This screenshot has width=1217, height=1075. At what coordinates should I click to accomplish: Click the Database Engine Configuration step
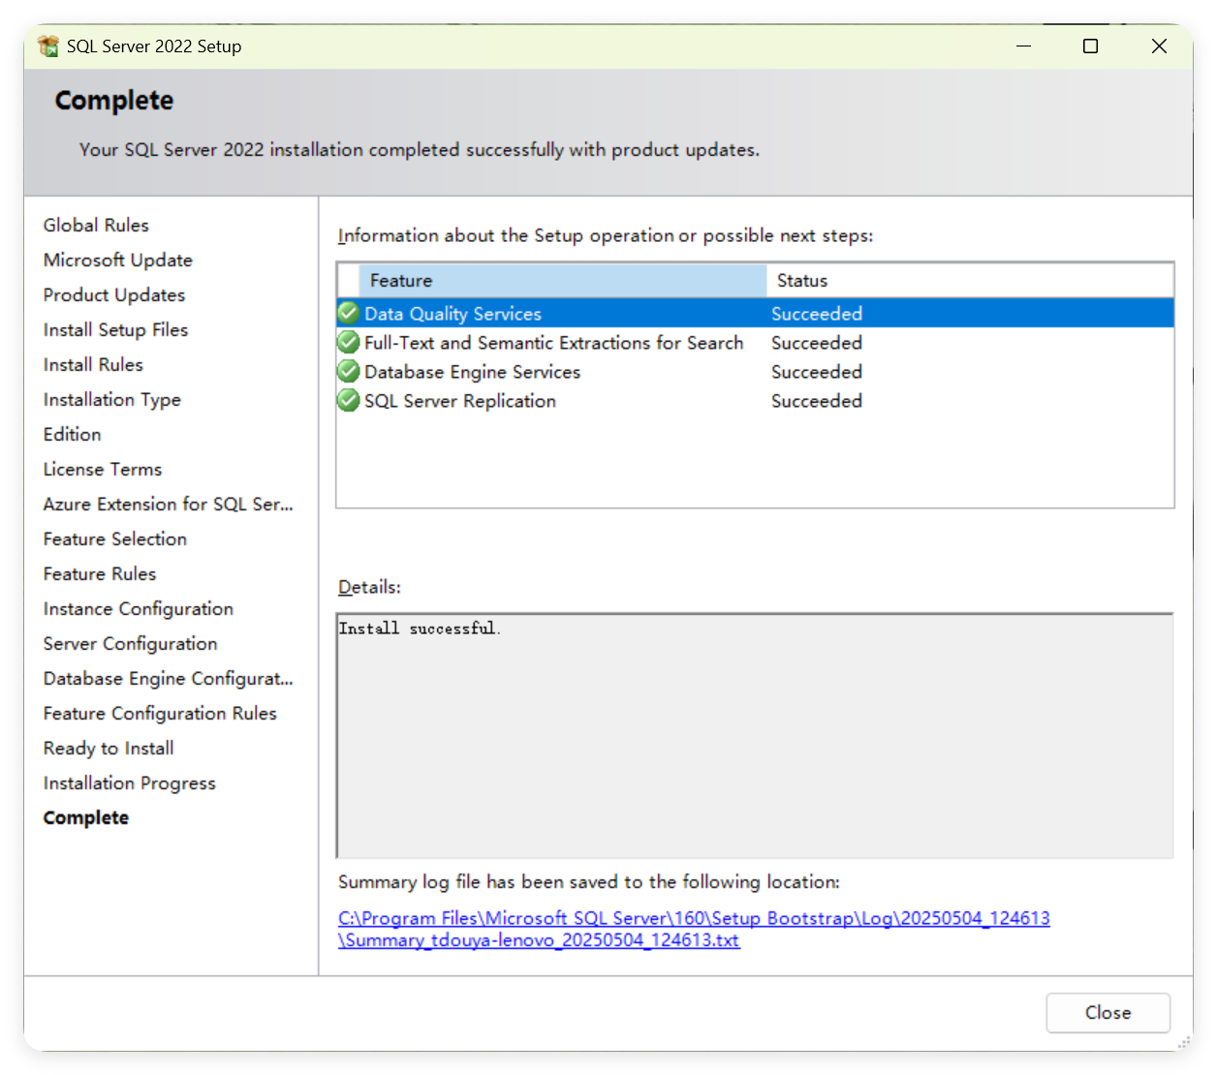tap(168, 678)
